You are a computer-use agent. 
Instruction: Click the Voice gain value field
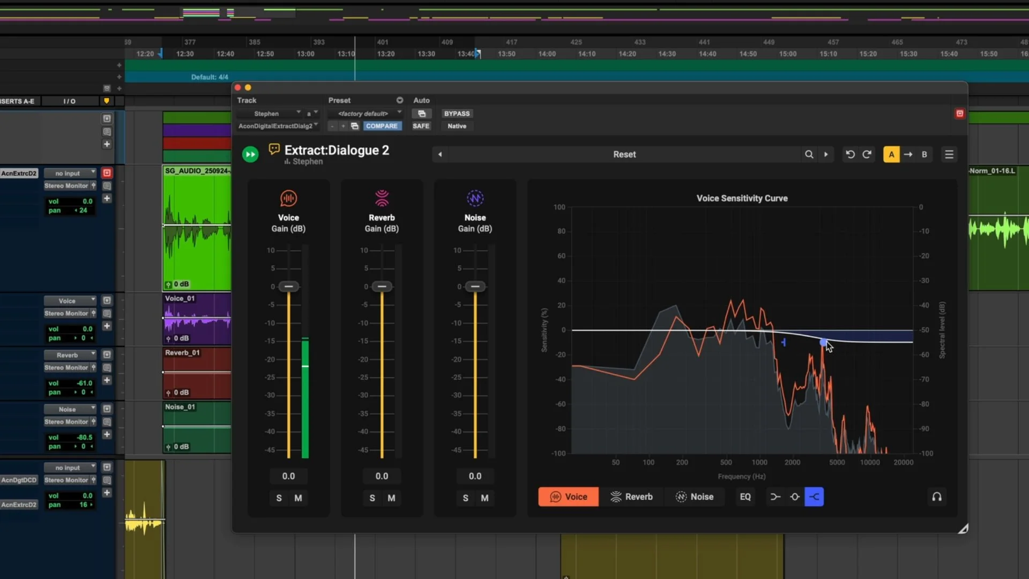(x=288, y=476)
